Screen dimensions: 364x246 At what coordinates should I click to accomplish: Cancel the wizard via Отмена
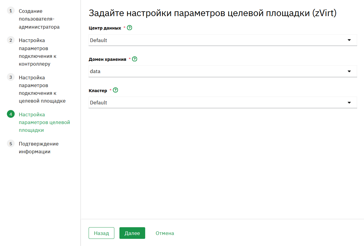165,233
